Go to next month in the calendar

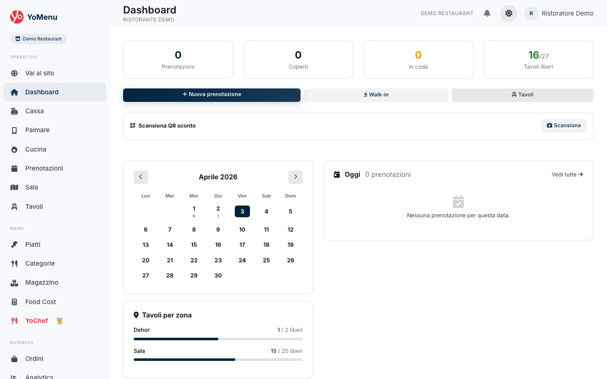(295, 177)
